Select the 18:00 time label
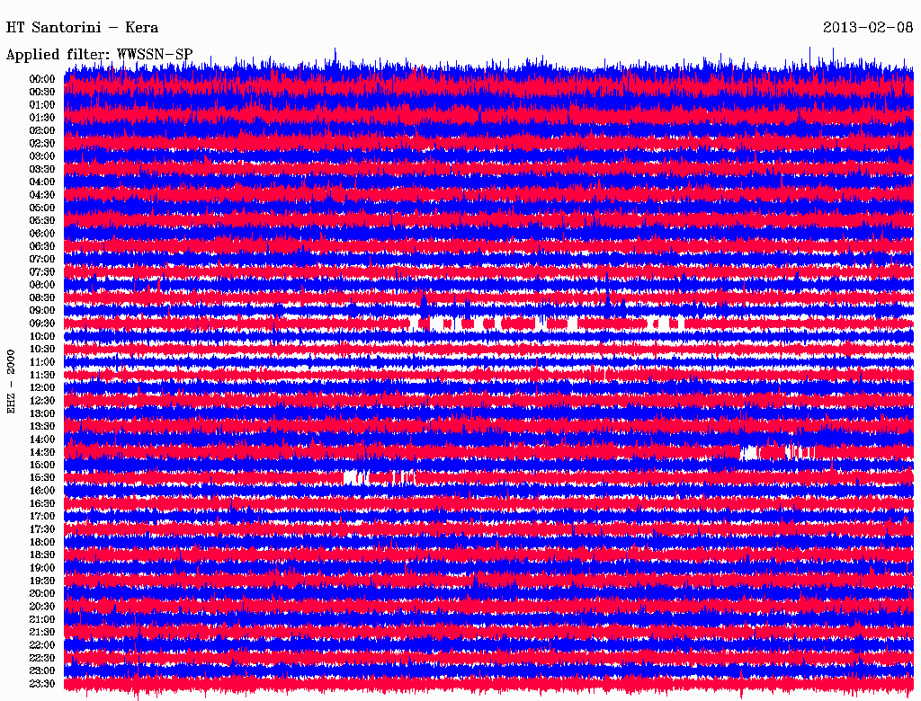Screen dimensions: 921x701 (x=42, y=543)
